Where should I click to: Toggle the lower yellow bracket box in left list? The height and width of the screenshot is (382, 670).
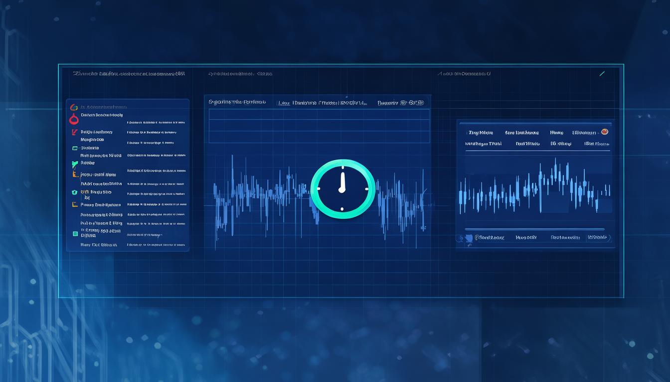pos(75,204)
